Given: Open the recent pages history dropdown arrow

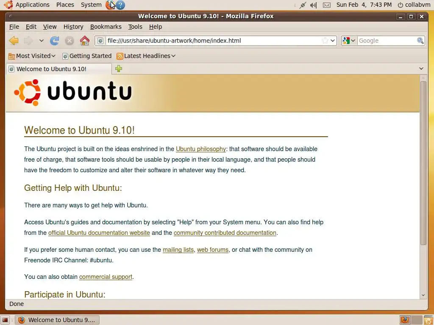Looking at the screenshot, I should coord(41,41).
